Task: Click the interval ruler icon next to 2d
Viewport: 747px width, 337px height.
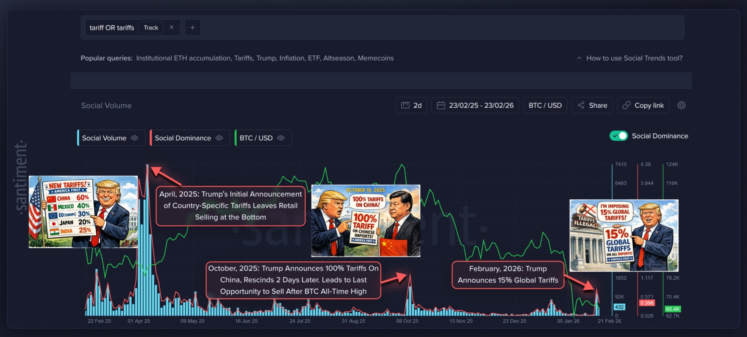Action: [x=406, y=105]
